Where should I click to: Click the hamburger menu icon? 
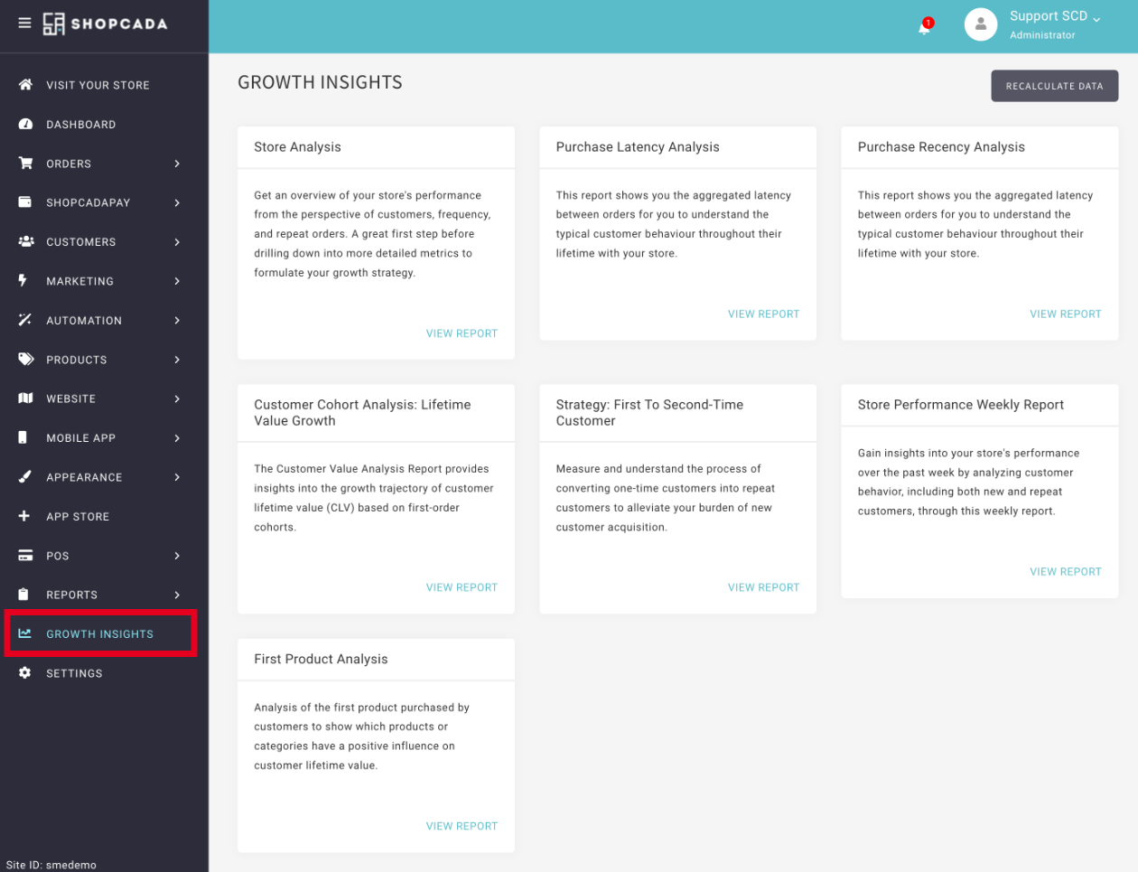[x=24, y=23]
